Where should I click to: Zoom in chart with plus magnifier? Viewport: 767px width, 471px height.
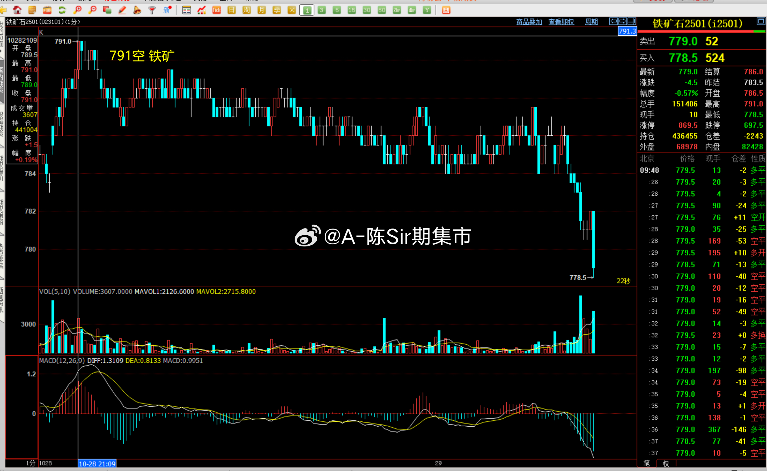(77, 10)
